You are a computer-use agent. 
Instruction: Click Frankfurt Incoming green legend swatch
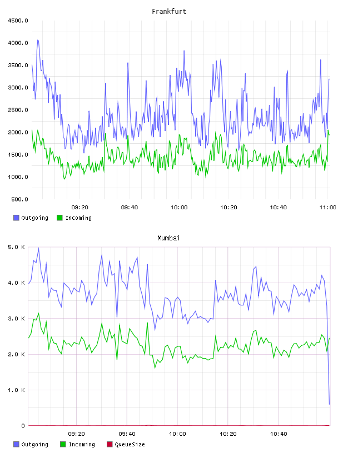tap(59, 218)
